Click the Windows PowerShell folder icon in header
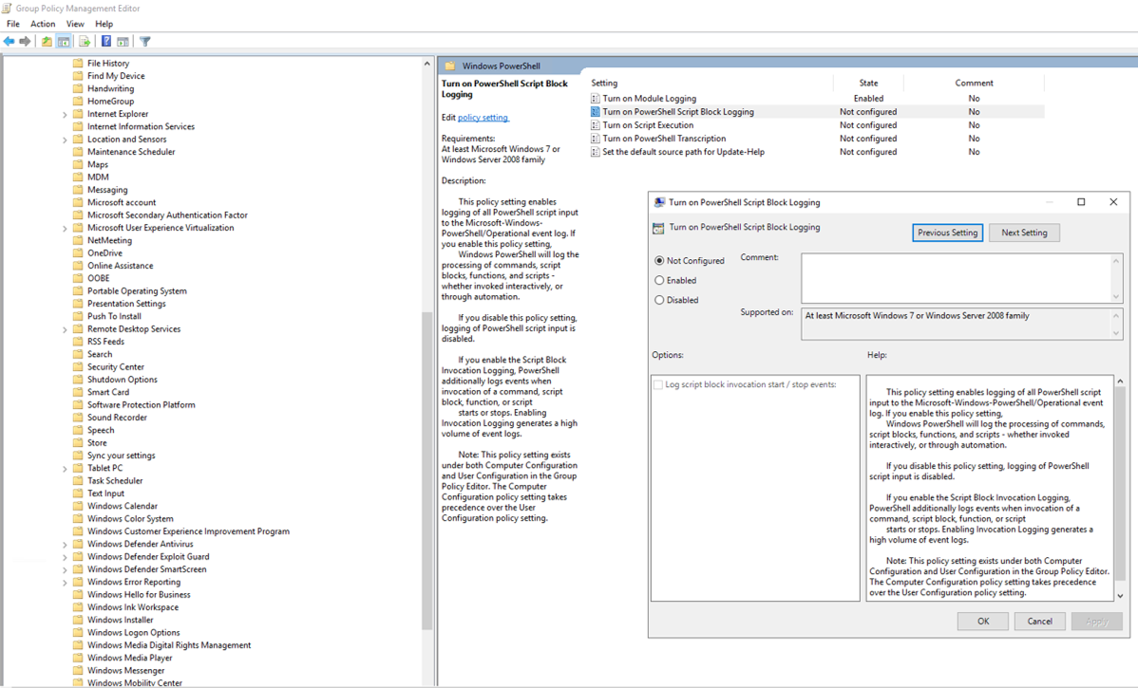Viewport: 1138px width, 688px height. pyautogui.click(x=450, y=66)
